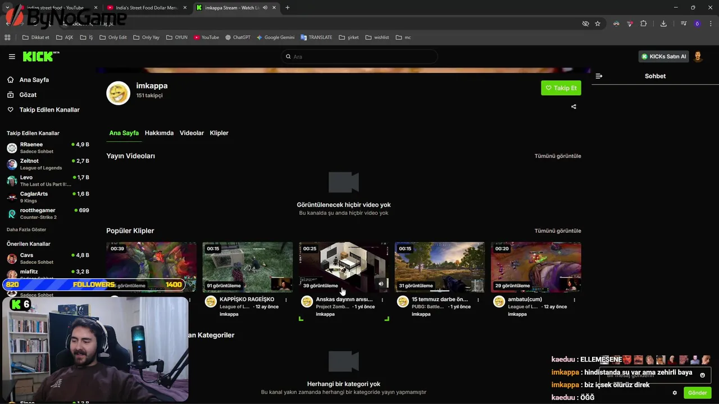Image resolution: width=719 pixels, height=404 pixels.
Task: Open Only Edit bookmark folder
Action: pos(113,38)
